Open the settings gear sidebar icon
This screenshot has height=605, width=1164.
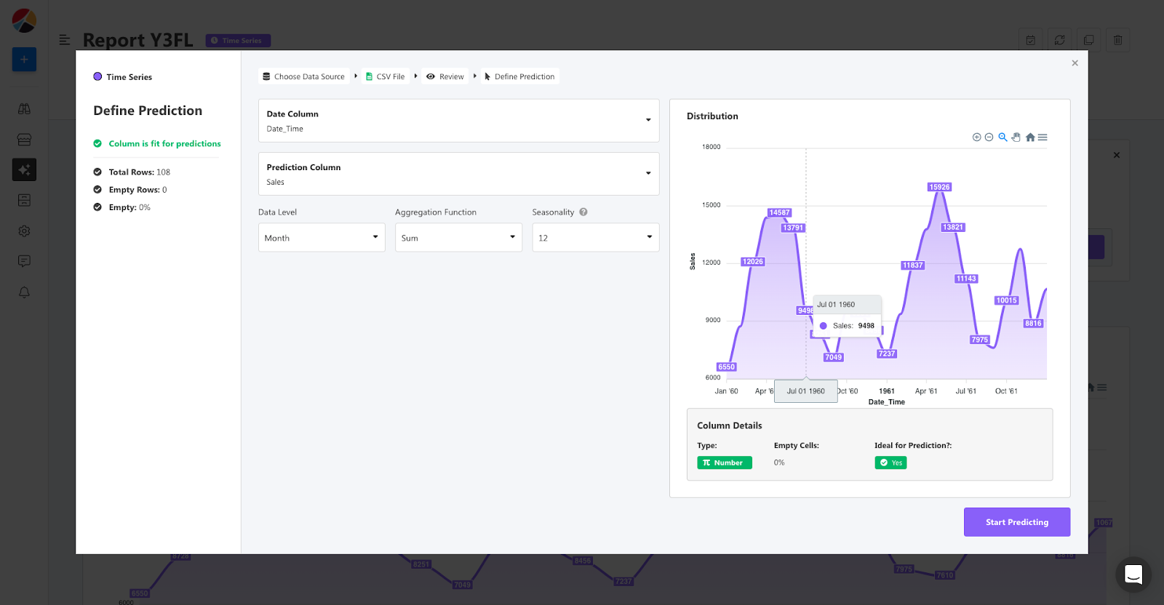24,231
